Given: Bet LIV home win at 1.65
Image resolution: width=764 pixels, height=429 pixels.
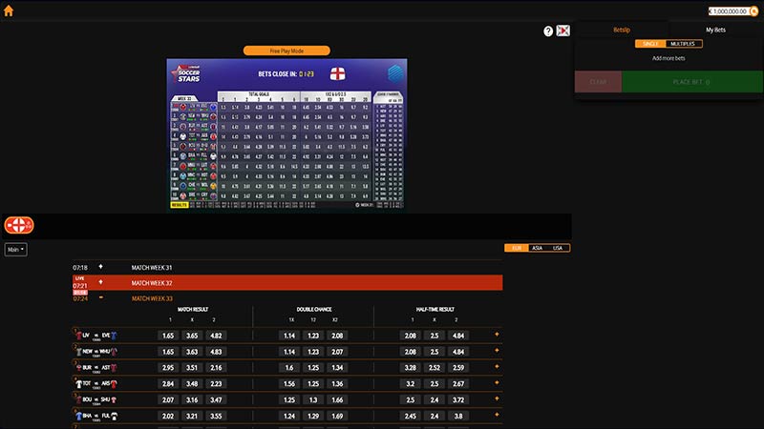Looking at the screenshot, I should click(168, 336).
